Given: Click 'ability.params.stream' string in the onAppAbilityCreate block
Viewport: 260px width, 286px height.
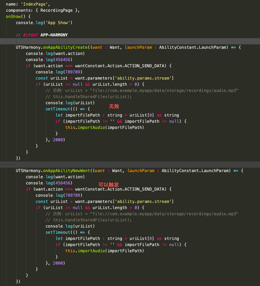Looking at the screenshot, I should pos(144,78).
